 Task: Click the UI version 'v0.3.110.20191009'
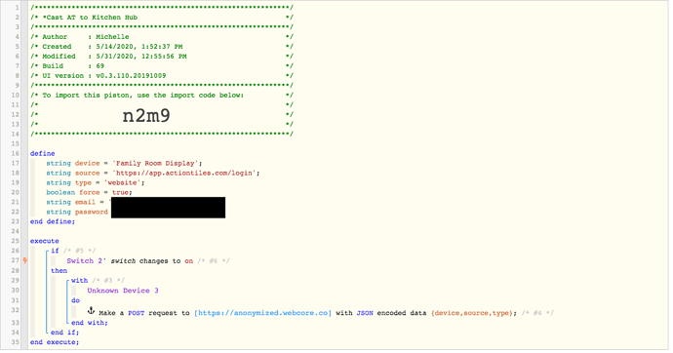[131, 76]
